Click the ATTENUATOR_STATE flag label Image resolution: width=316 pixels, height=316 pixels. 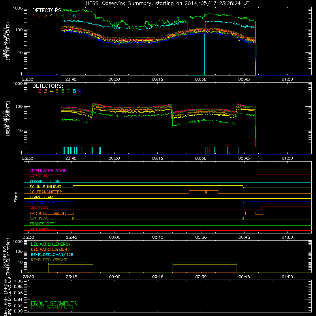pyautogui.click(x=48, y=171)
